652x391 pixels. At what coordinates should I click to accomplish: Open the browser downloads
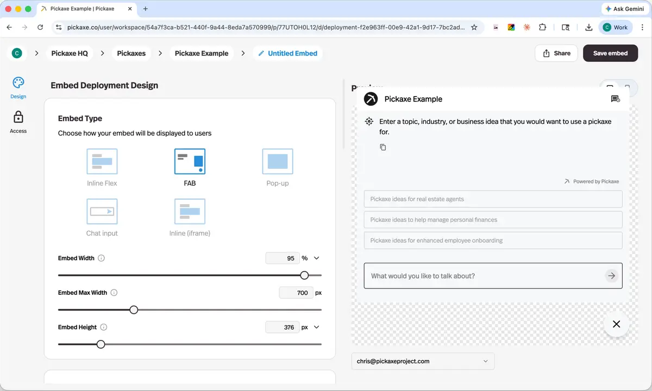(x=589, y=27)
